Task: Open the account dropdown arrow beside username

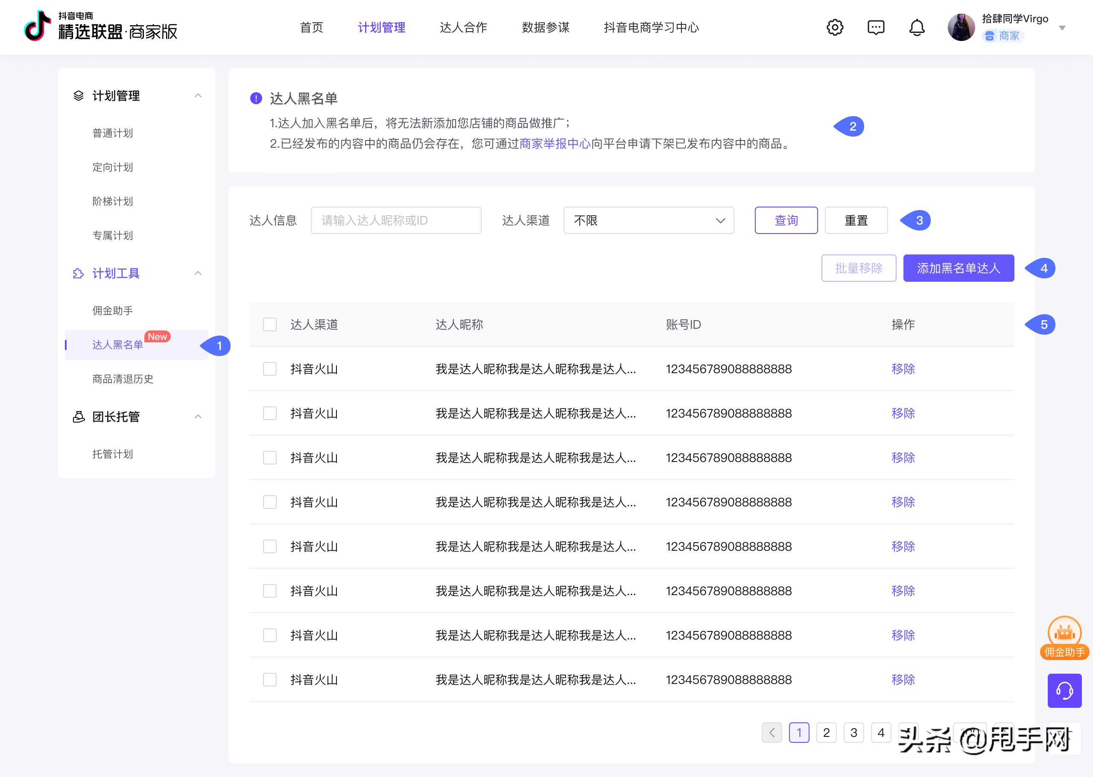Action: [x=1062, y=28]
